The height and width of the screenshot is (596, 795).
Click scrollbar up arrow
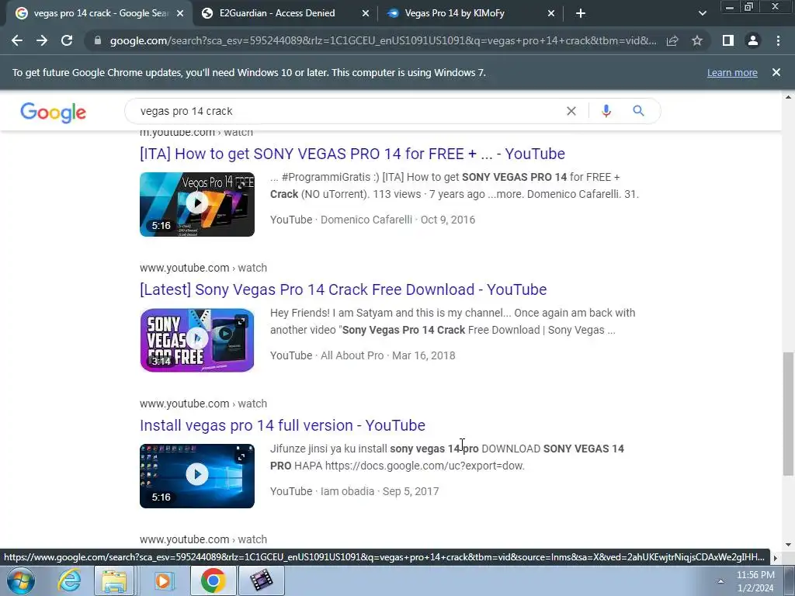point(788,97)
